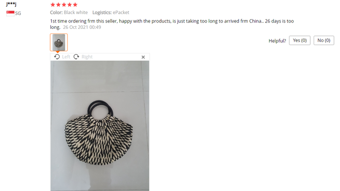The height and width of the screenshot is (191, 340).
Task: Click the Singapore flag icon
Action: point(10,13)
